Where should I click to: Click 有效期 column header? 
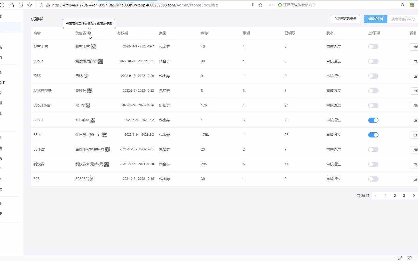[123, 33]
